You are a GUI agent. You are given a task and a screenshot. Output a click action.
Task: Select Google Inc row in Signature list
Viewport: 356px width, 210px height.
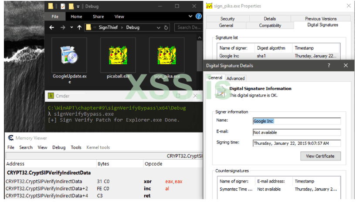tap(278, 56)
